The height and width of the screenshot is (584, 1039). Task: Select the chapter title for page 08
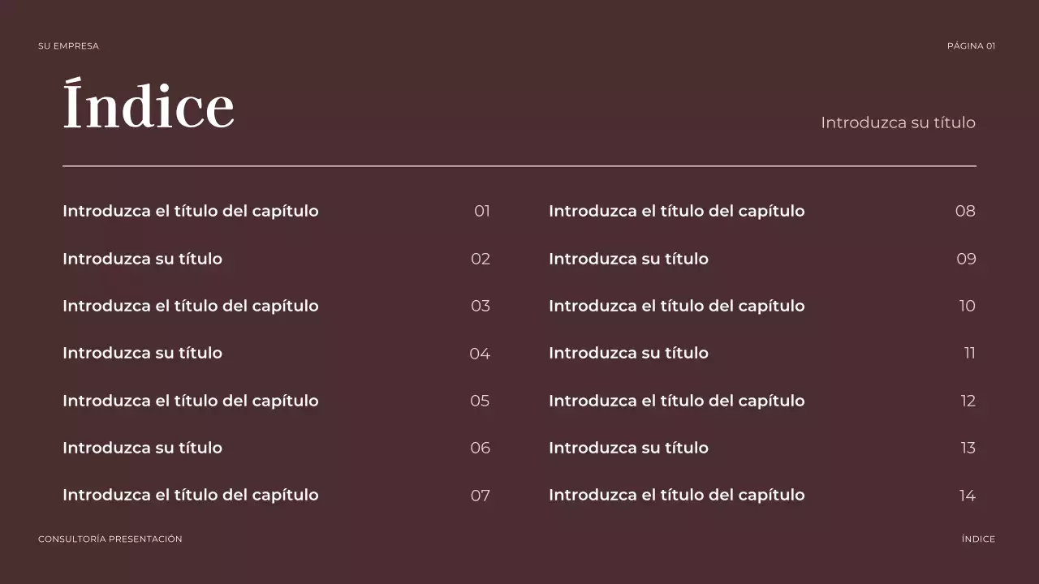coord(677,211)
